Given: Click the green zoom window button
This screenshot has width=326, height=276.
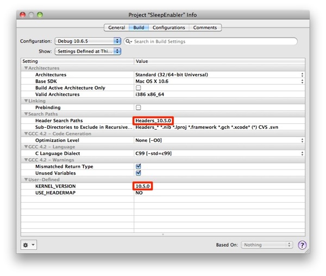Looking at the screenshot, I should [x=40, y=15].
